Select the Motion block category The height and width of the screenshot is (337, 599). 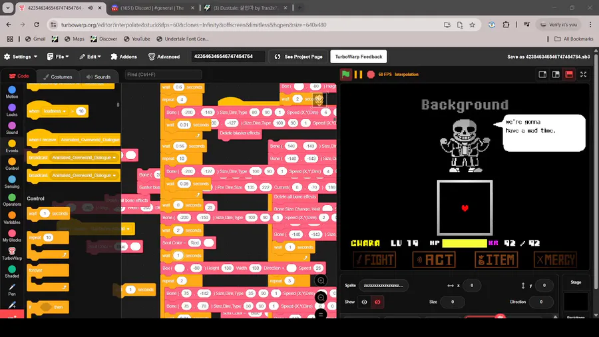pos(12,92)
